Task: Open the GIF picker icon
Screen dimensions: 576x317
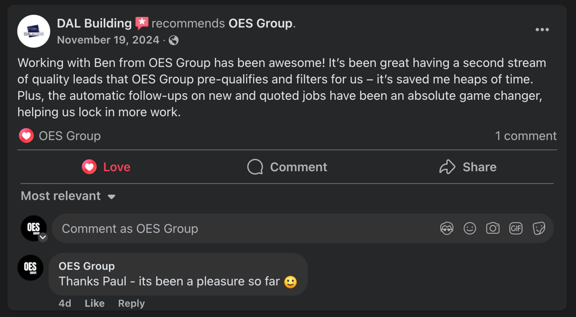Action: coord(516,228)
